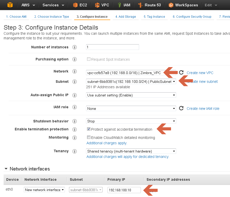Open the Route 53 shortcut icon
The height and width of the screenshot is (197, 230).
tap(140, 5)
